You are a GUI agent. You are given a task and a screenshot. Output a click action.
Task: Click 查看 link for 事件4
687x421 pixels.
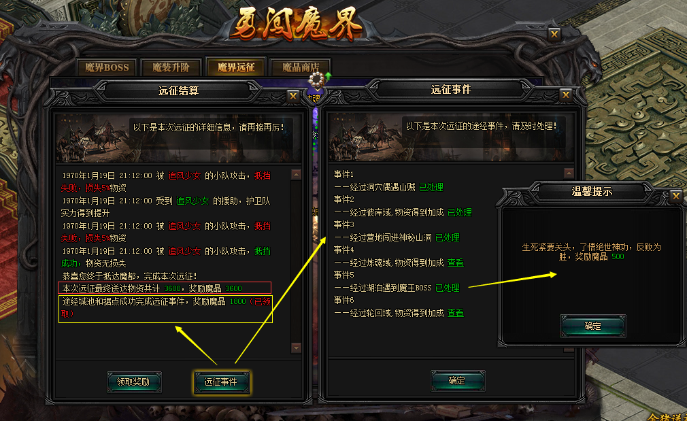click(x=456, y=263)
